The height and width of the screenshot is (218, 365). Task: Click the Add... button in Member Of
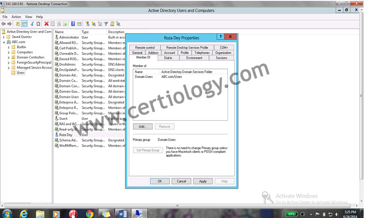click(143, 126)
